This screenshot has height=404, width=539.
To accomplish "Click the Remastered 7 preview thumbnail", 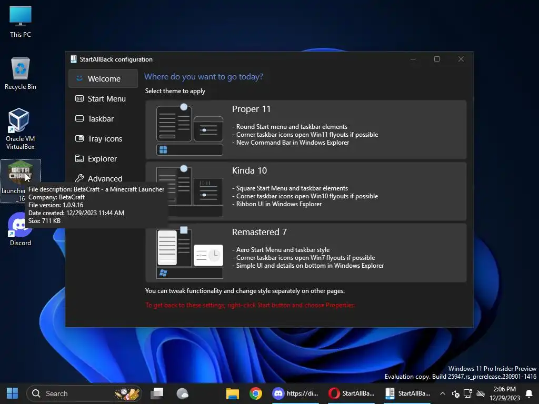I will pos(189,252).
